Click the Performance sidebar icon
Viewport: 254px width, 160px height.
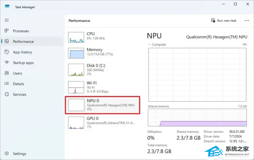[x=7, y=41]
